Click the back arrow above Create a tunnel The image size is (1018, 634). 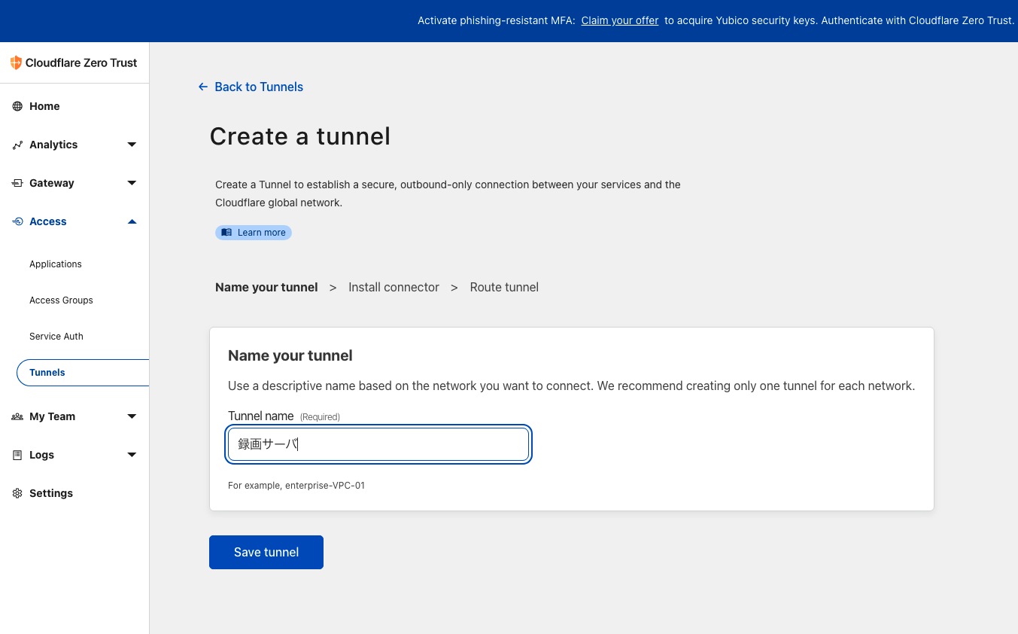(202, 87)
